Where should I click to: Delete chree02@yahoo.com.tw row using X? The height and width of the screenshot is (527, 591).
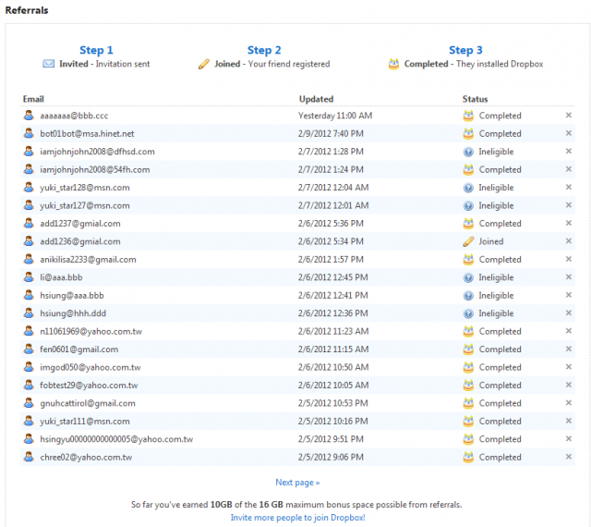pos(569,457)
